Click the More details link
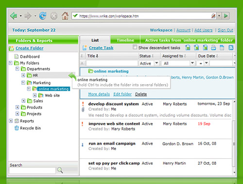Image resolution: width=243 pixels, height=184 pixels. pyautogui.click(x=99, y=94)
